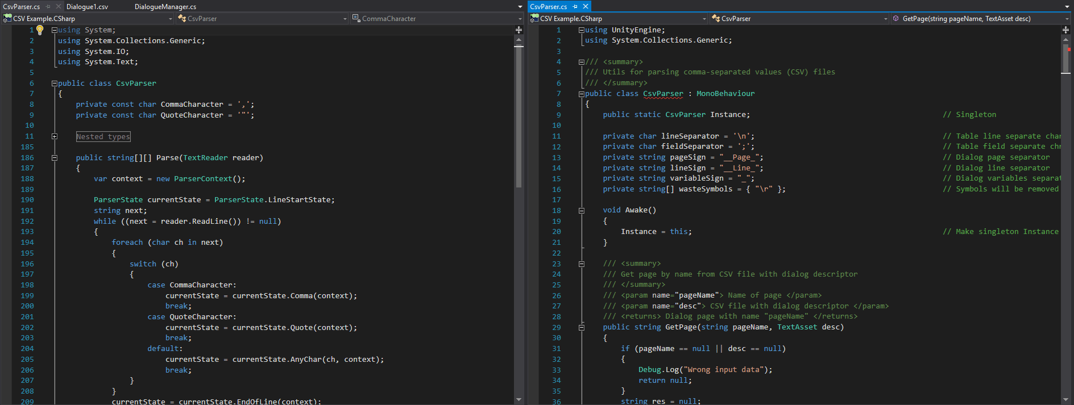The width and height of the screenshot is (1074, 405).
Task: Collapse the Awake method in right editor
Action: (x=582, y=210)
